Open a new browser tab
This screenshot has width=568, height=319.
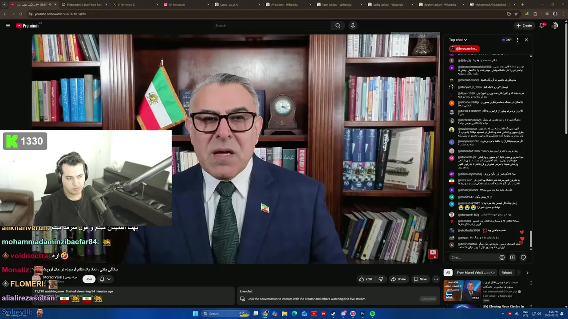tap(522, 4)
